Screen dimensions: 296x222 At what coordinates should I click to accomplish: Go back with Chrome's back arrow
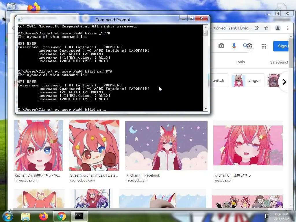tap(13, 28)
